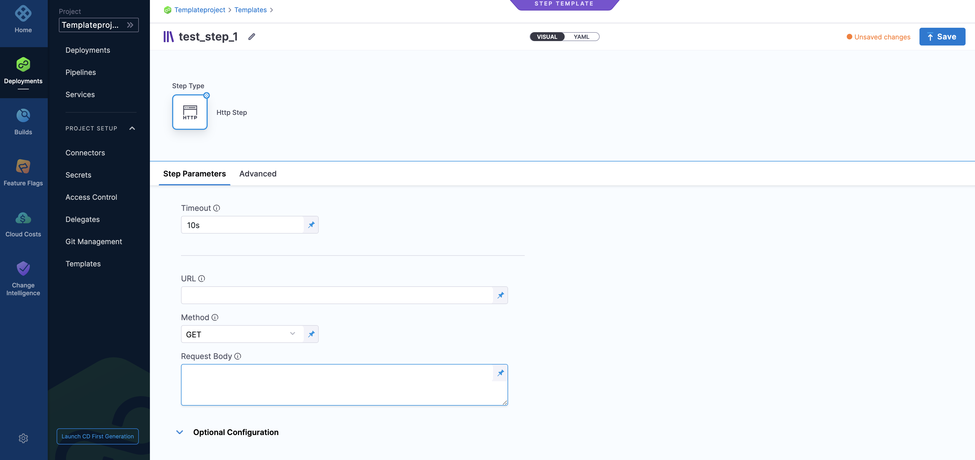Go to Pipelines in side menu
Viewport: 975px width, 460px height.
tap(81, 72)
